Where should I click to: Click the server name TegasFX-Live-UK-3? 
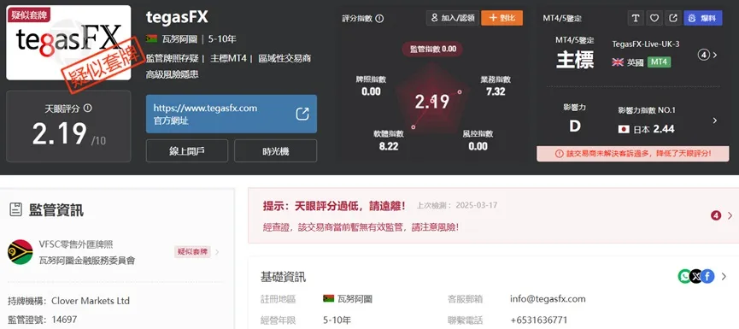point(646,44)
